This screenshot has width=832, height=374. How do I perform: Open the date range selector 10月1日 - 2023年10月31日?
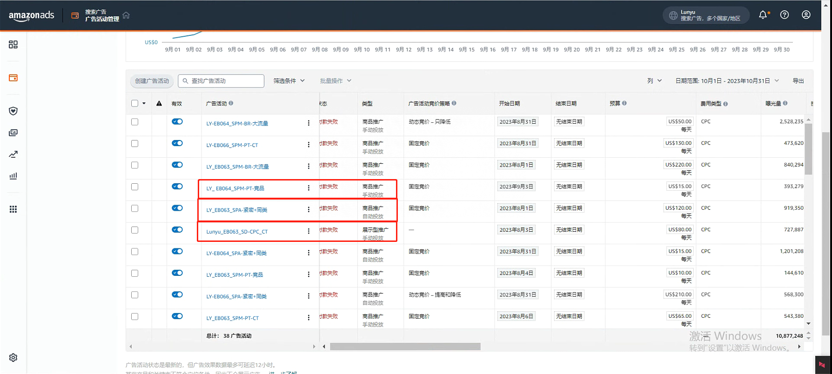pyautogui.click(x=727, y=81)
